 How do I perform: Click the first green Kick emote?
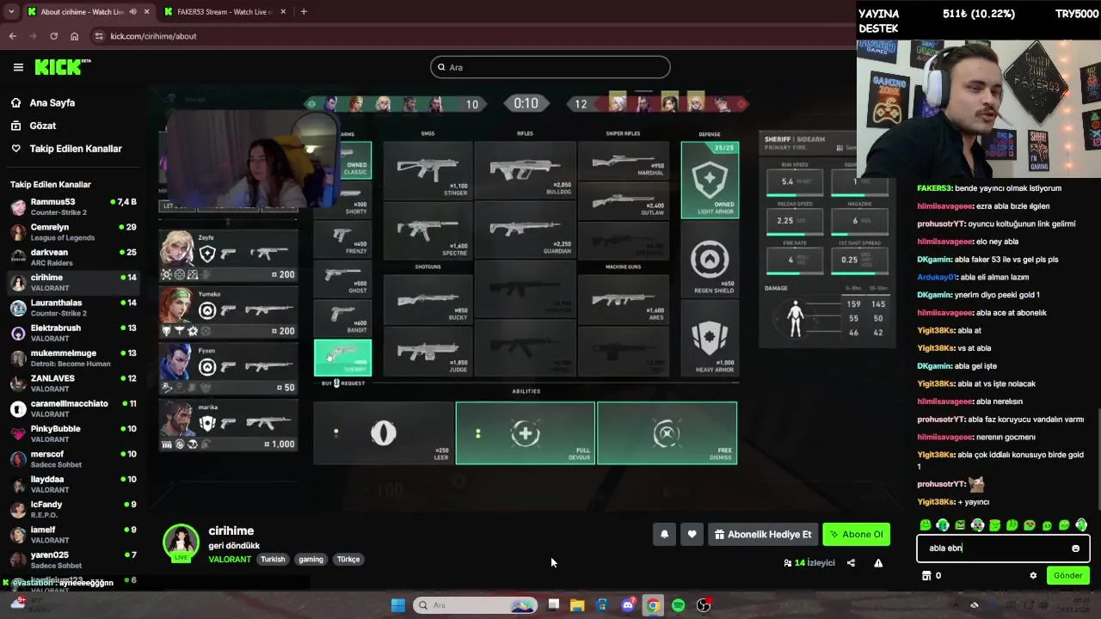point(926,524)
